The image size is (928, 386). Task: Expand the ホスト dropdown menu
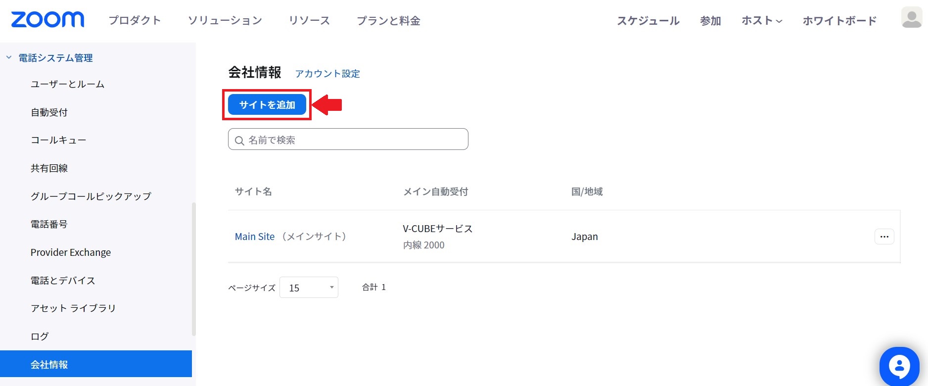click(761, 21)
